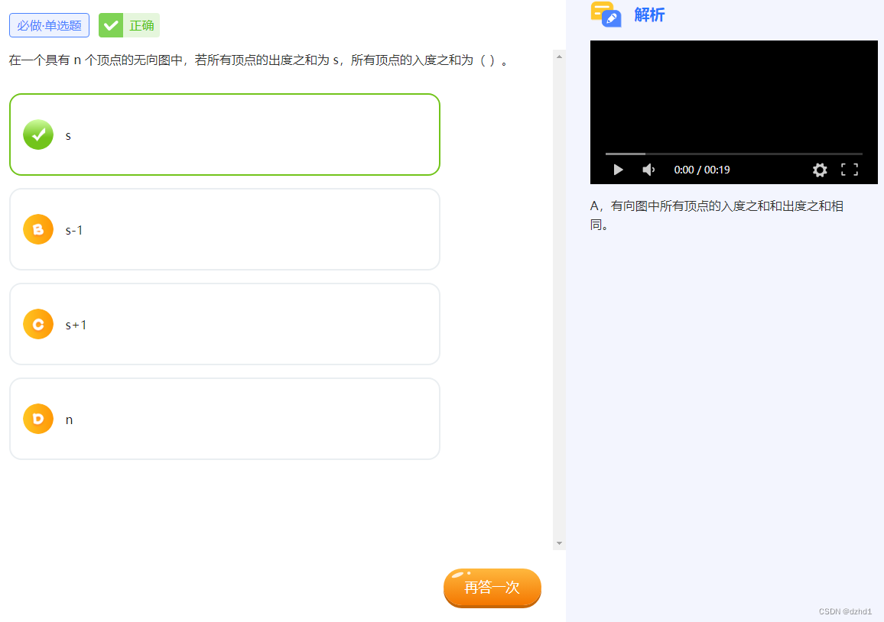Screen dimensions: 884x622
Task: Open the CSDN @dzhd1 link
Action: (x=846, y=611)
